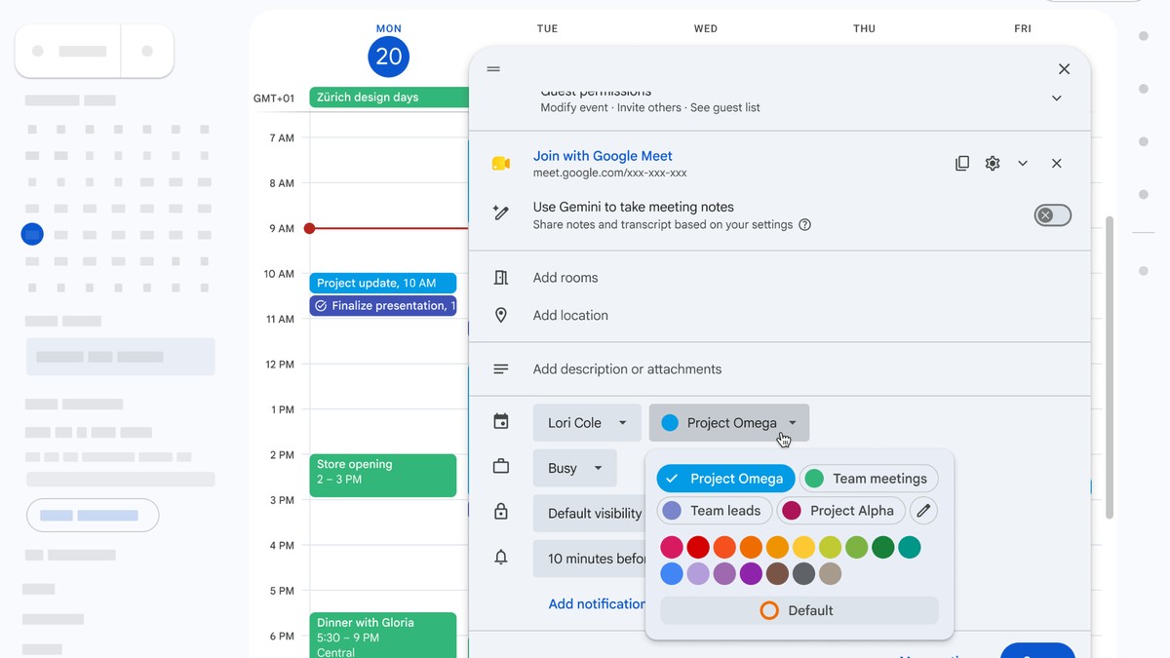Click the GMT+01 timezone label
Viewport: 1170px width, 658px height.
pyautogui.click(x=274, y=98)
